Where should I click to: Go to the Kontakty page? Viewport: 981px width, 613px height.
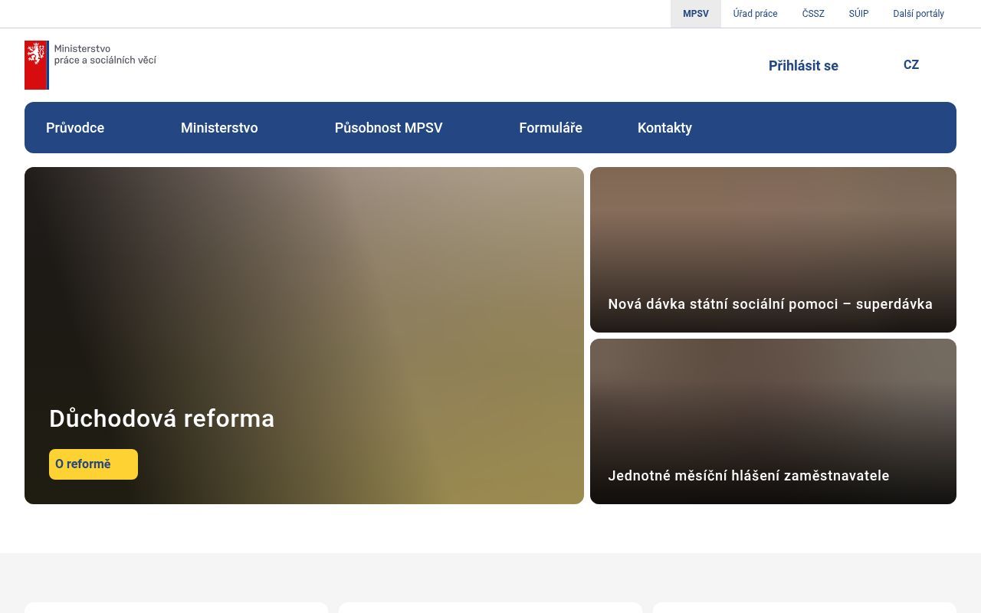(664, 128)
